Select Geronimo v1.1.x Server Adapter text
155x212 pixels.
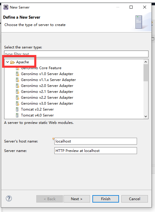pyautogui.click(x=48, y=80)
